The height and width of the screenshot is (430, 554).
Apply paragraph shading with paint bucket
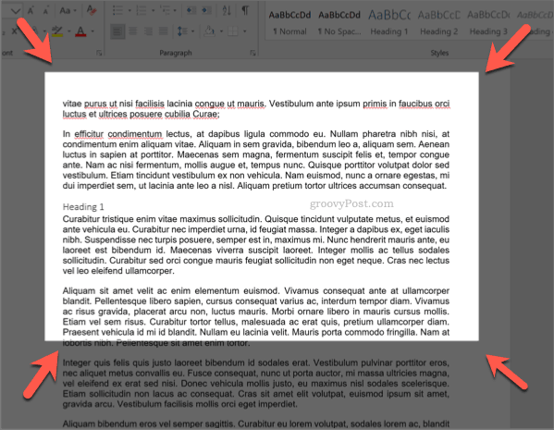(x=210, y=31)
